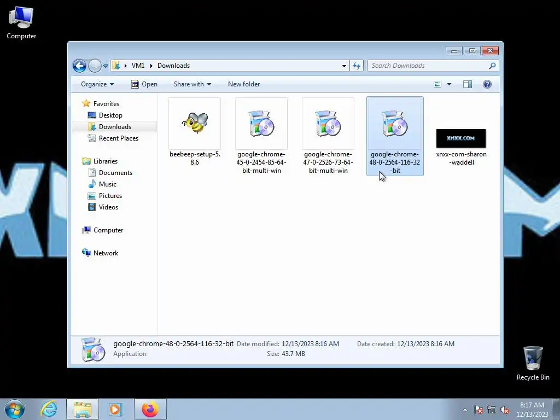Maximize the Downloads window
The width and height of the screenshot is (560, 420).
(x=472, y=51)
